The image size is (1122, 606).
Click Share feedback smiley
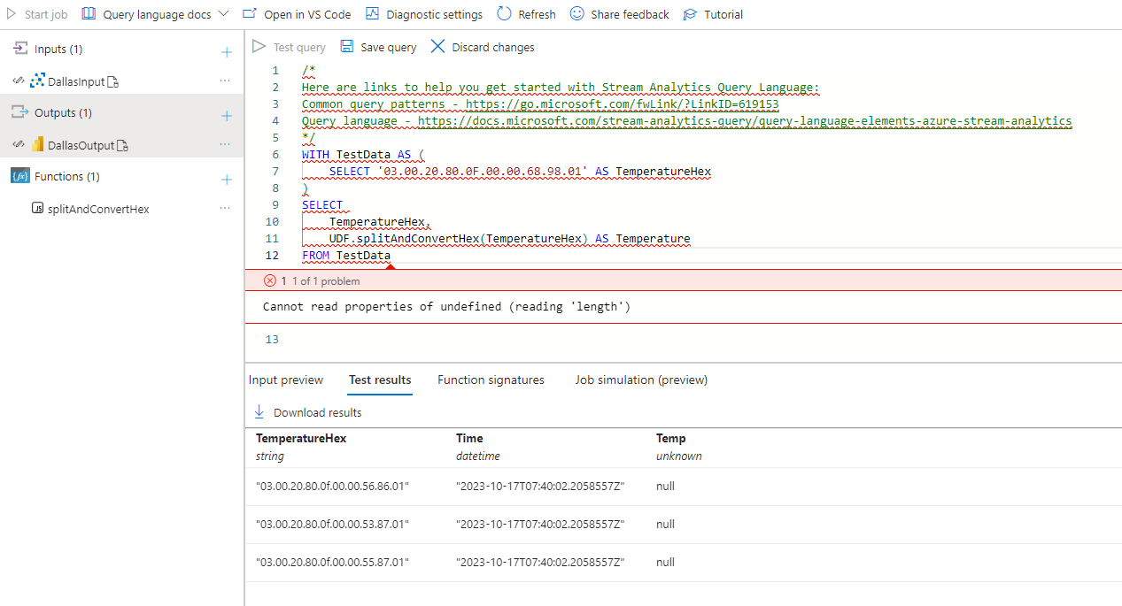click(576, 14)
